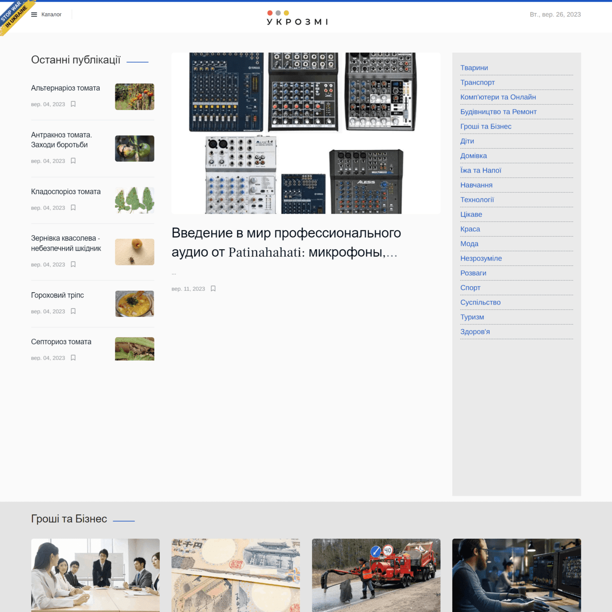Open the business meeting photo card
612x612 pixels.
96,575
